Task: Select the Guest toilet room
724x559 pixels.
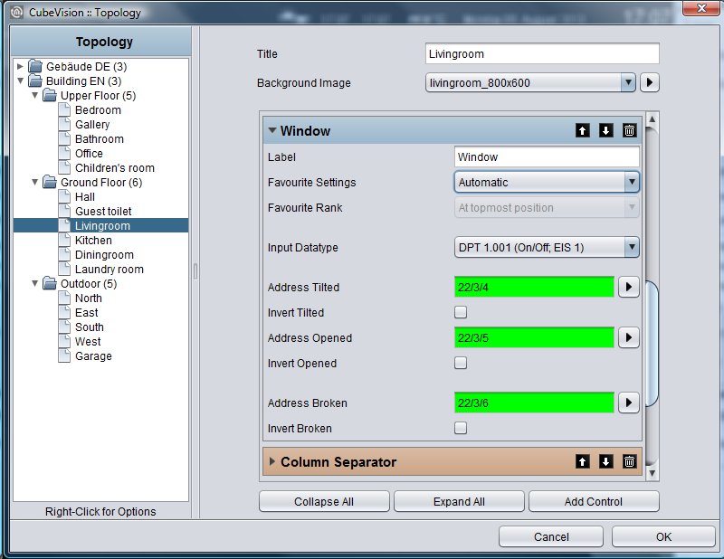Action: click(x=103, y=212)
